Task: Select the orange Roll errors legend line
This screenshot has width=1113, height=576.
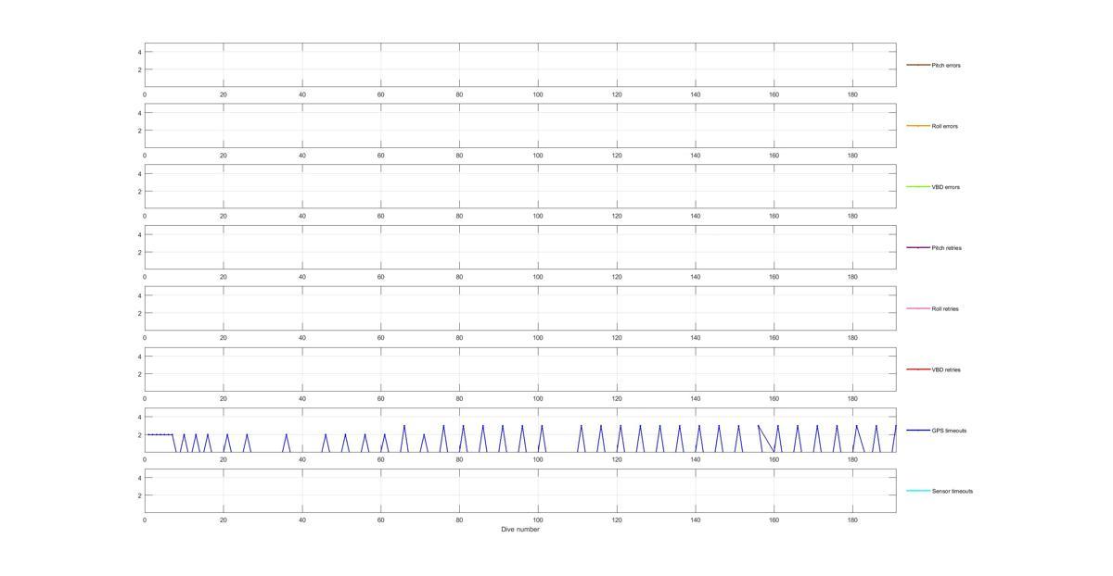Action: (x=917, y=126)
